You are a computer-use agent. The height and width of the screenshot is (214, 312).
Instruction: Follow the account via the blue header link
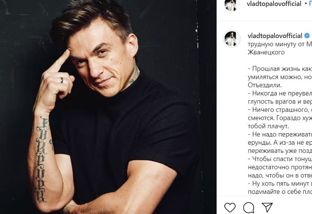[310, 4]
